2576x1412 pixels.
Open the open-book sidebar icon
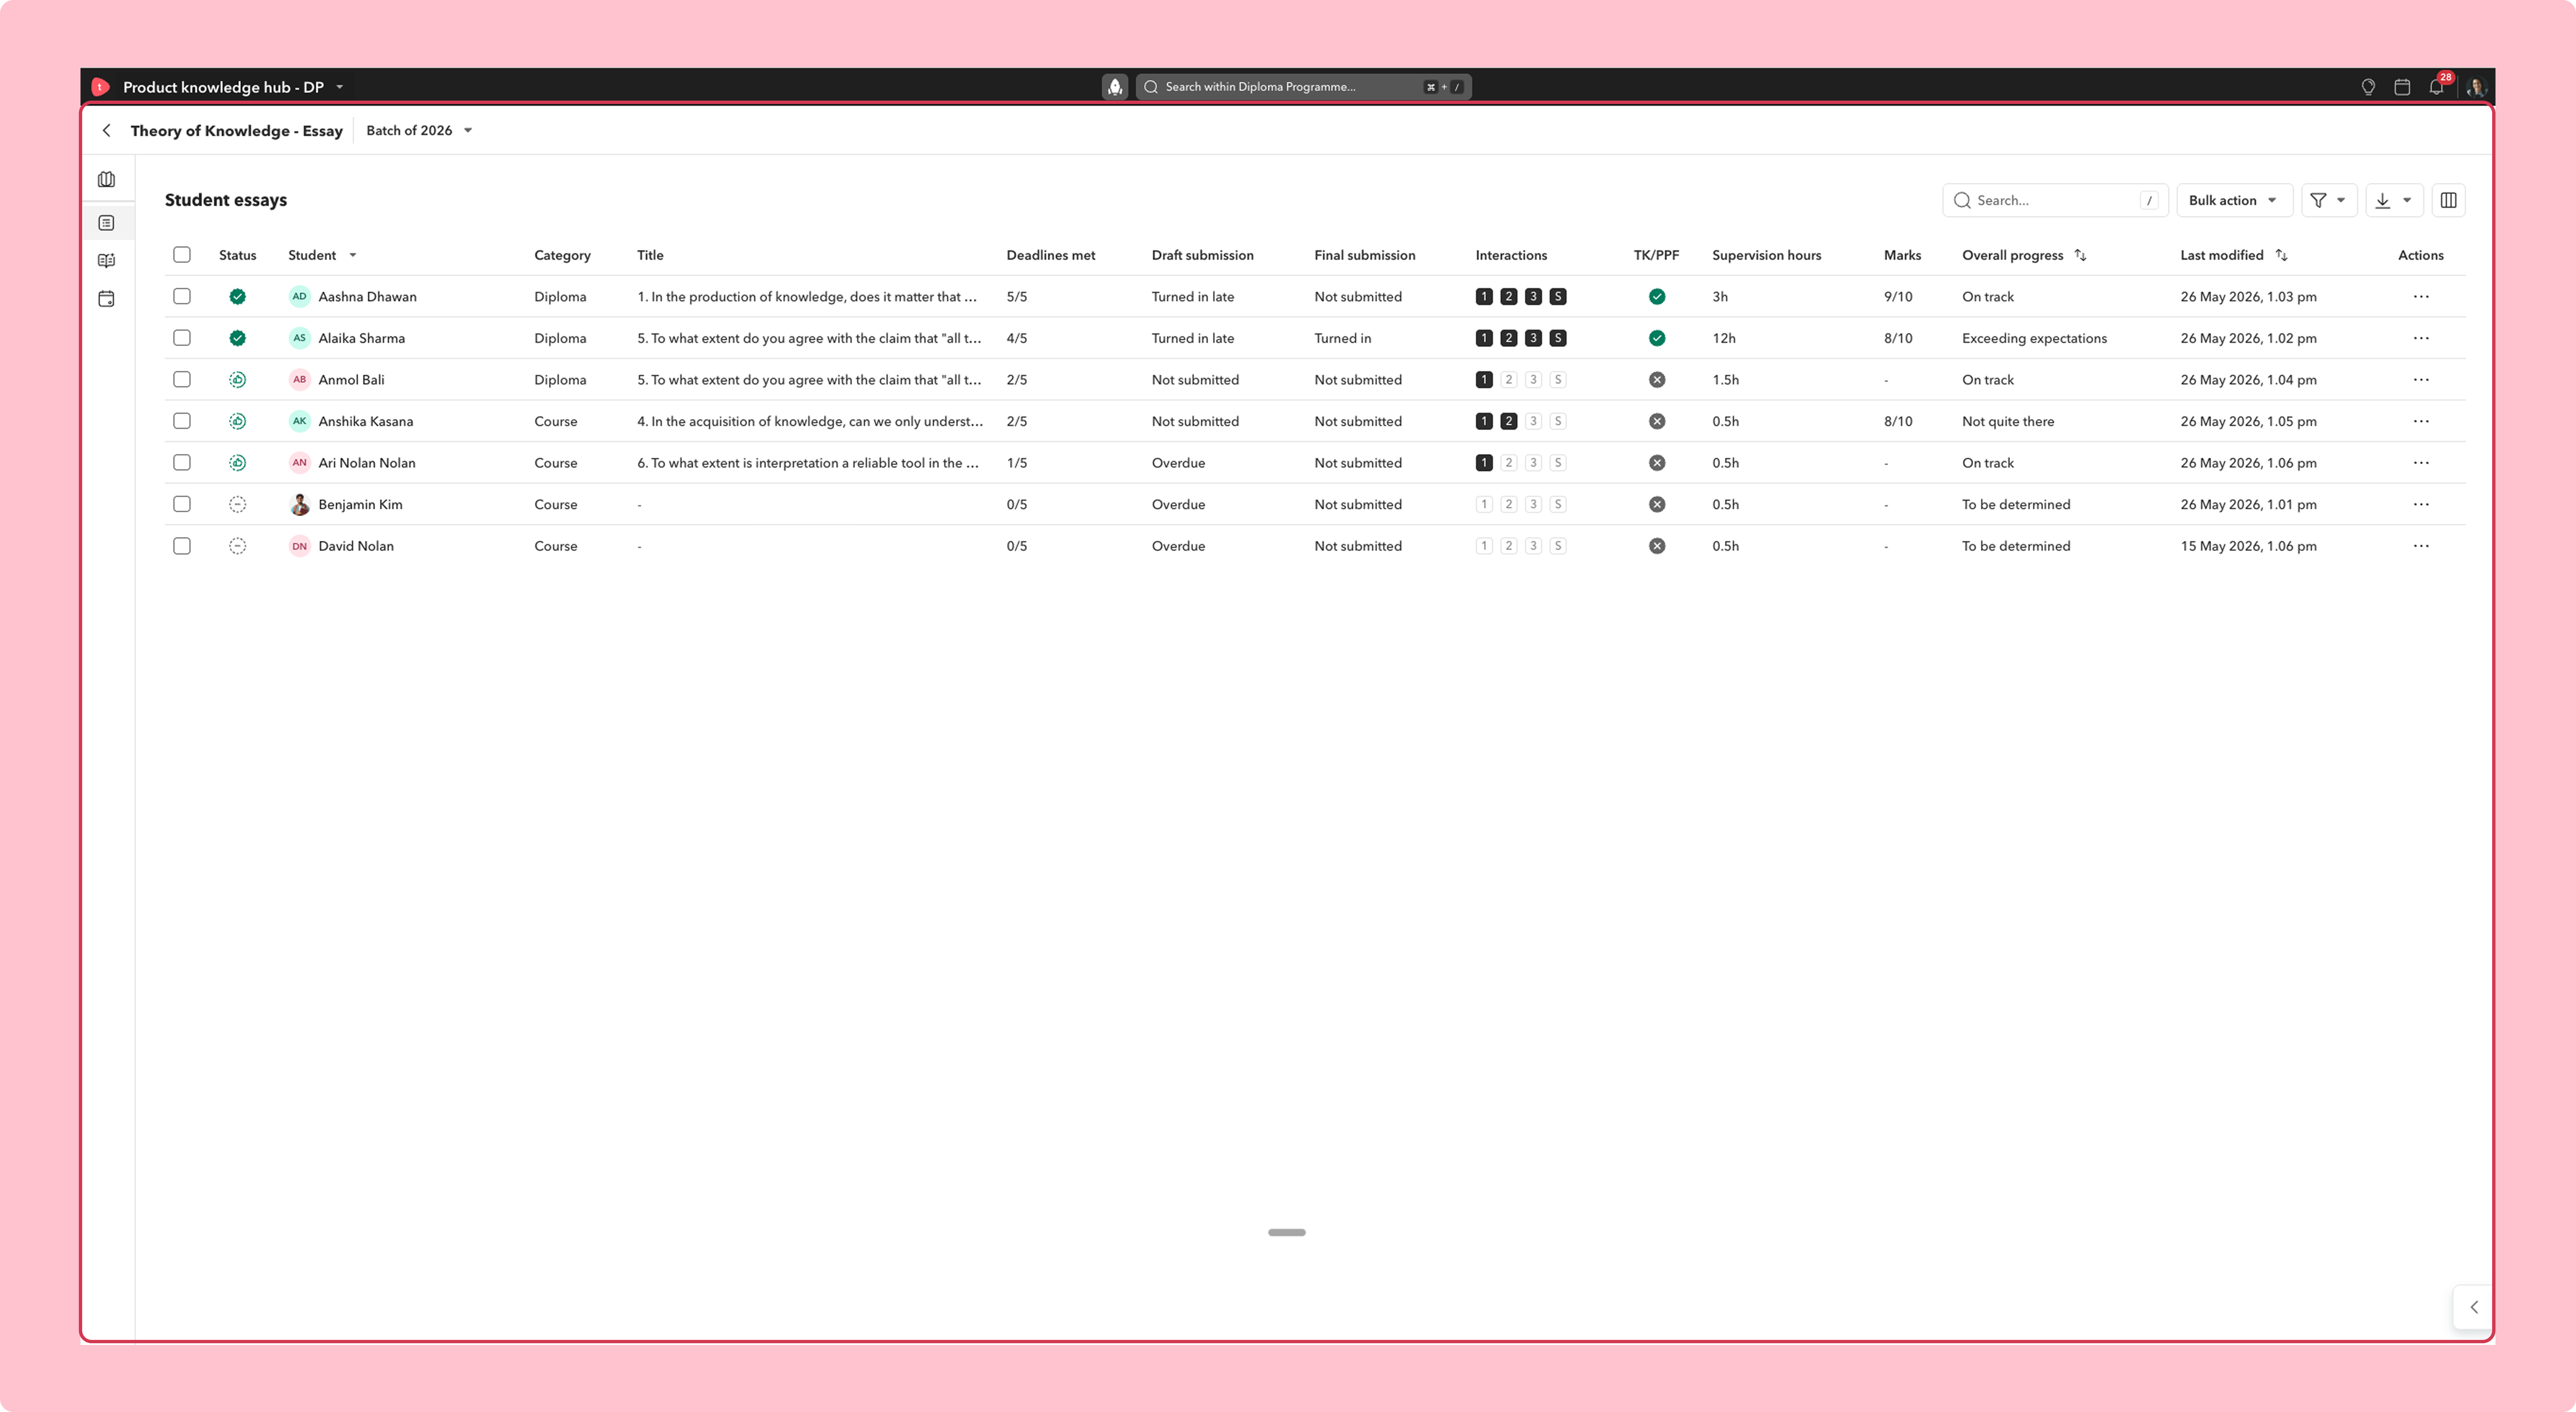pyautogui.click(x=107, y=261)
